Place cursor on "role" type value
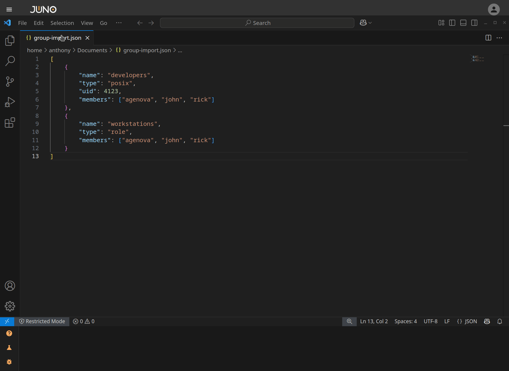509x371 pixels. tap(118, 132)
